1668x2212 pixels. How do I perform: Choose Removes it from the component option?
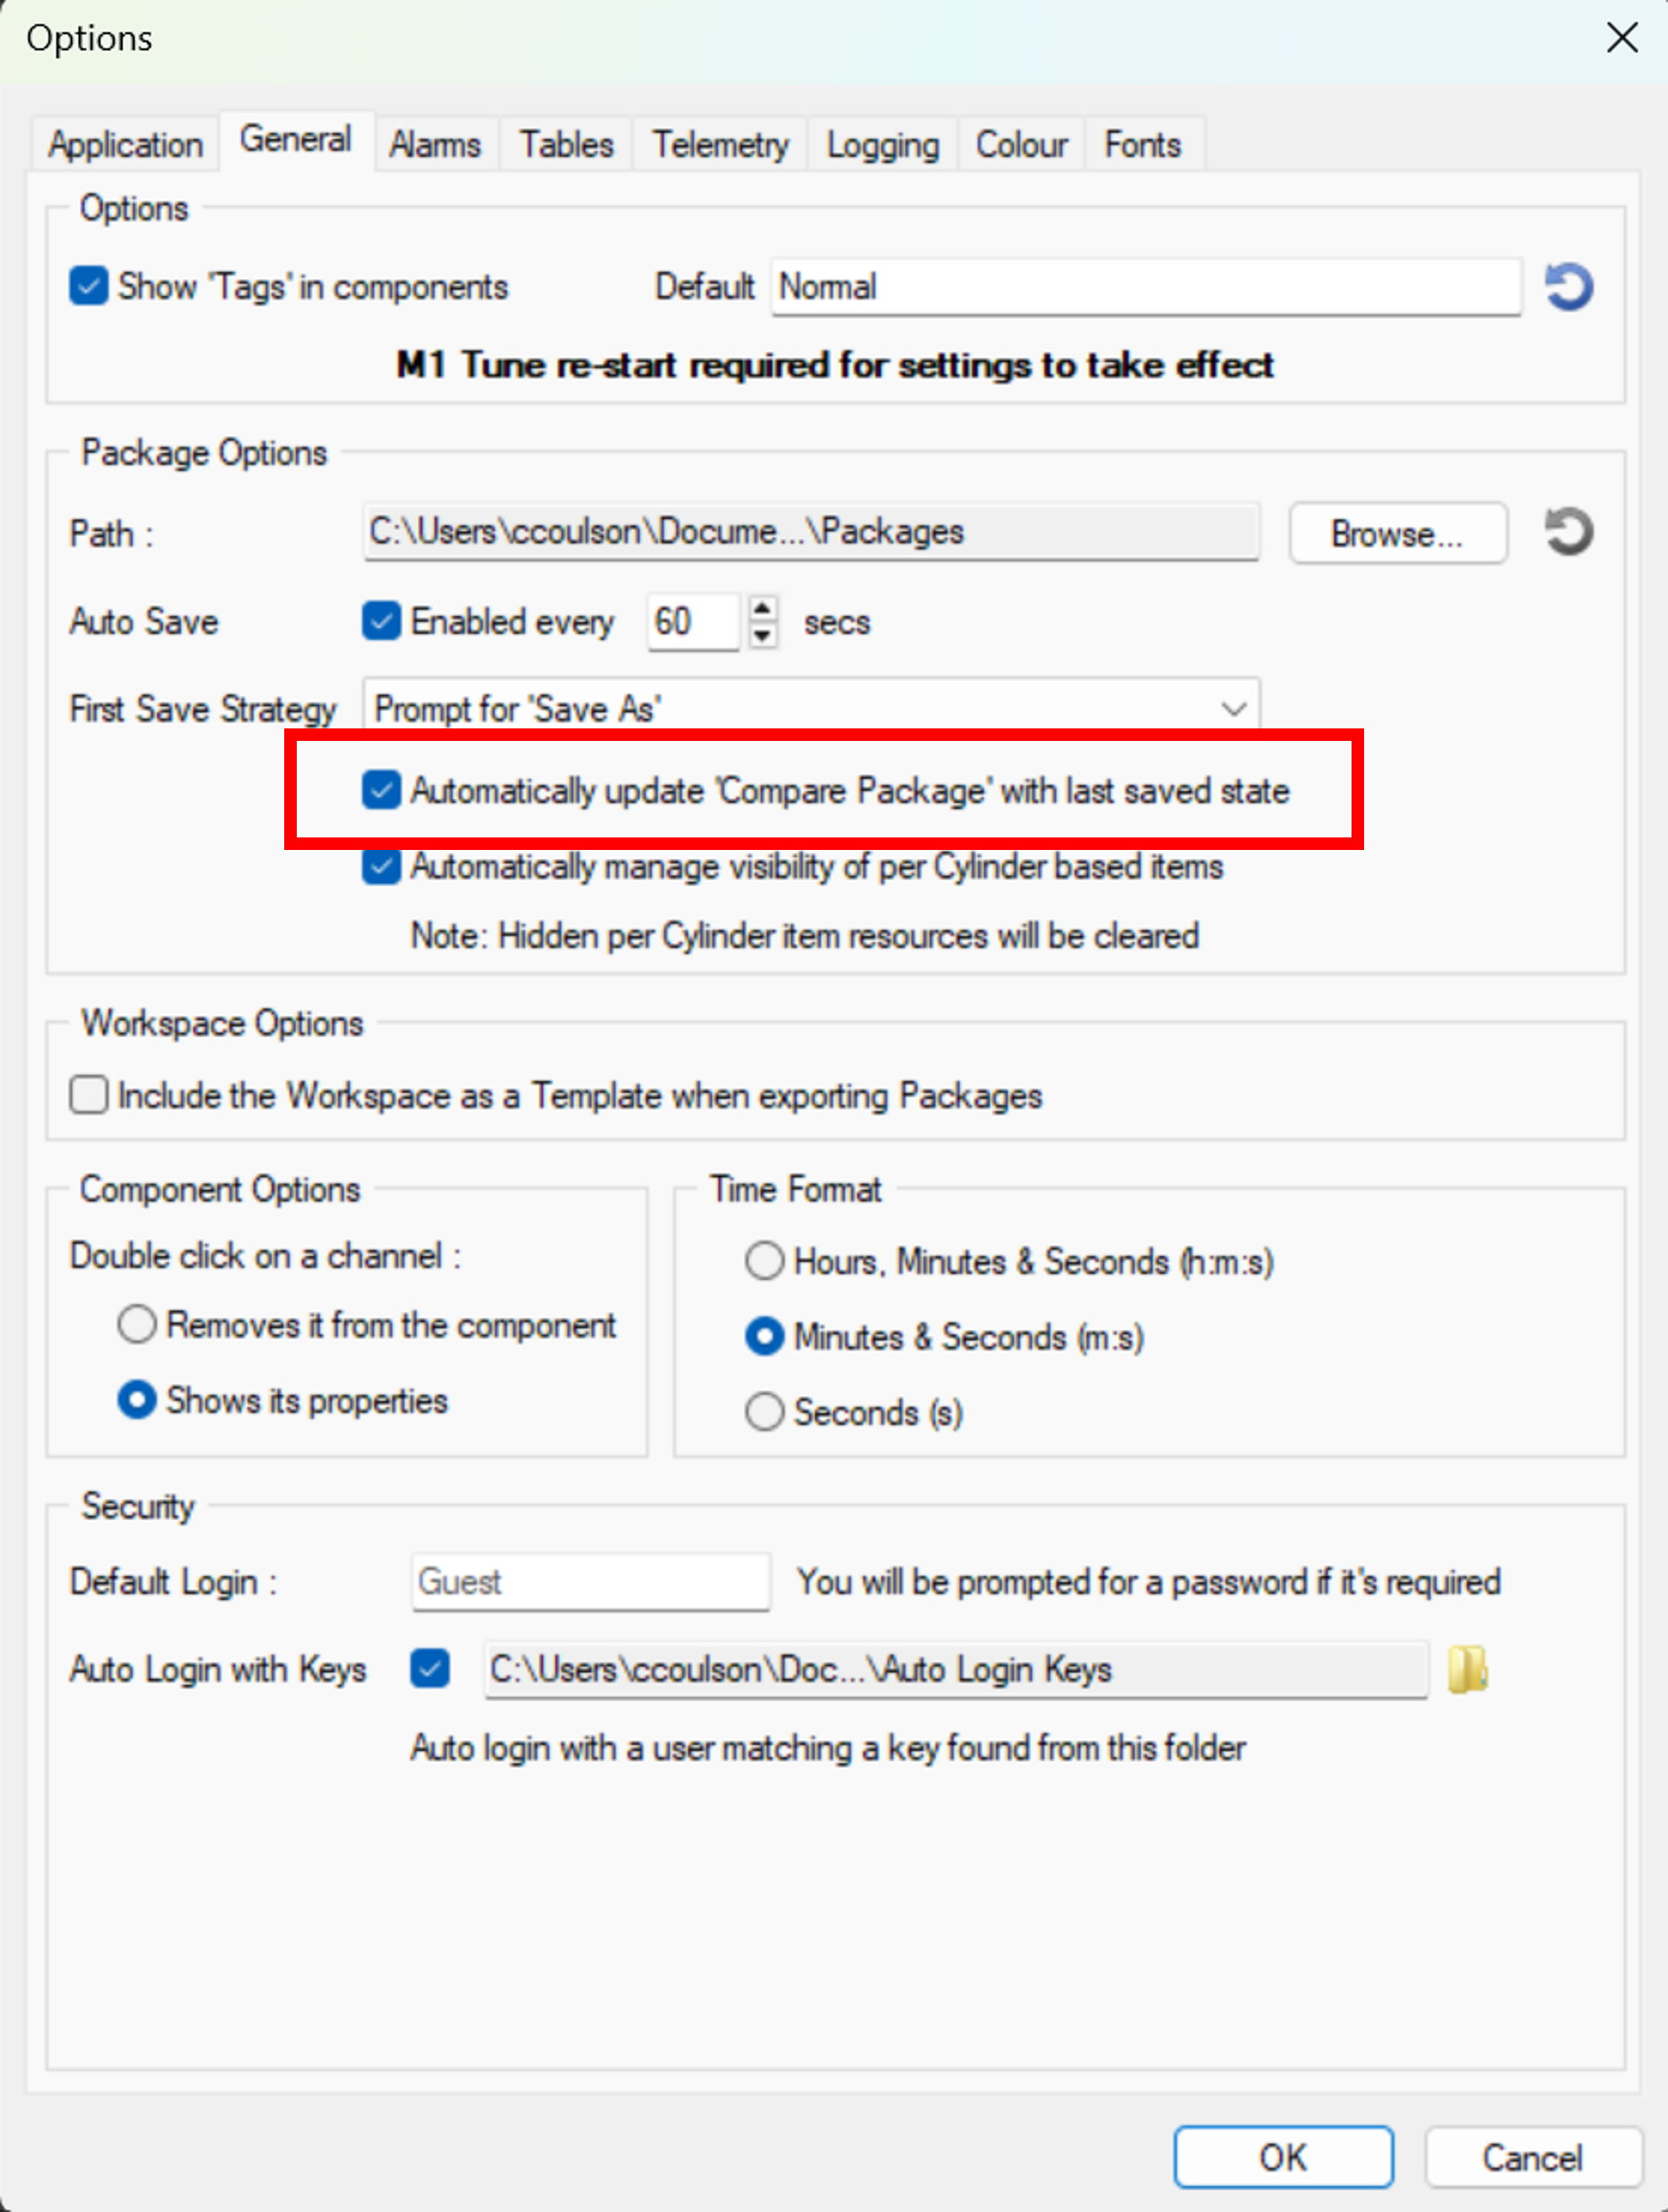point(137,1325)
